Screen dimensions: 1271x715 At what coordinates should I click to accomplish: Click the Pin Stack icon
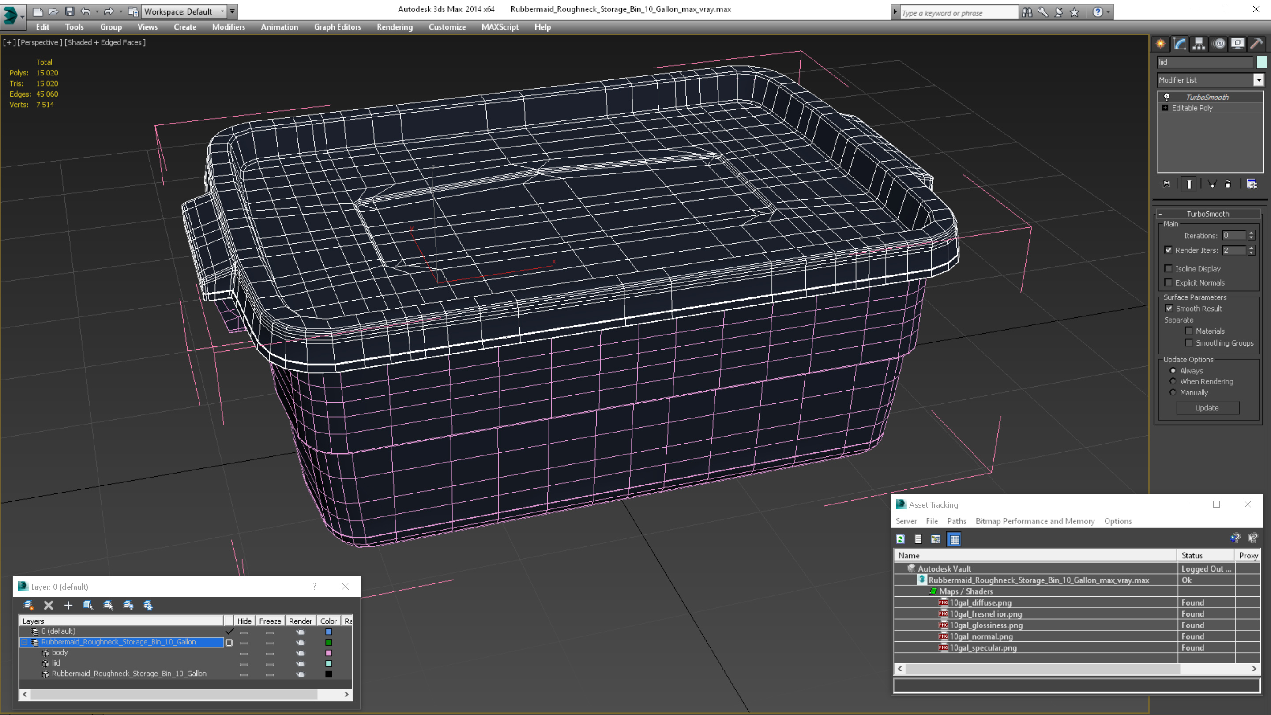point(1166,184)
